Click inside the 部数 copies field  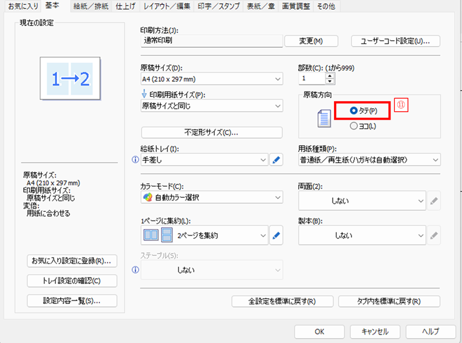click(x=312, y=79)
